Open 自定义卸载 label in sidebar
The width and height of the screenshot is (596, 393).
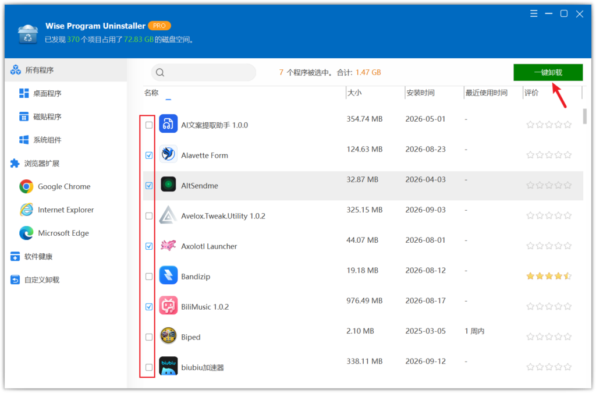pos(42,279)
